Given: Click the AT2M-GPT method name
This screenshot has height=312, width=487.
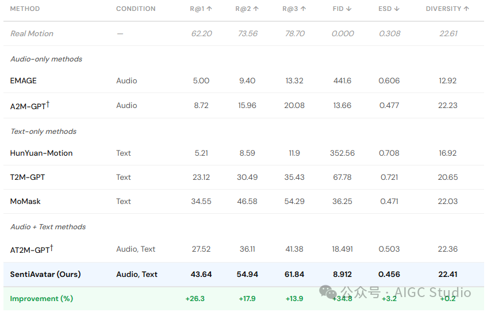Looking at the screenshot, I should [x=32, y=249].
